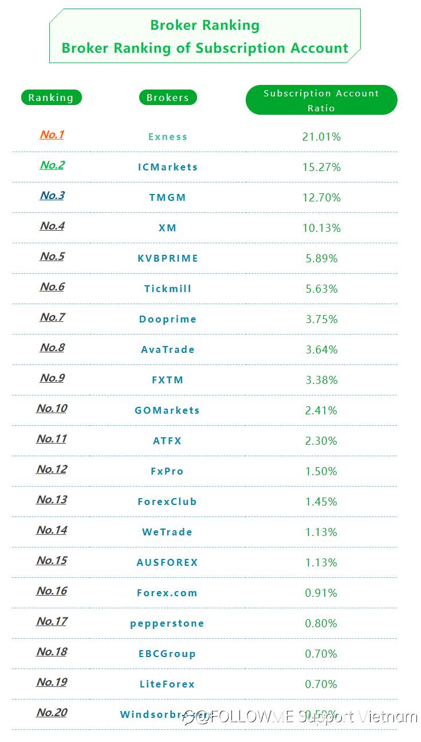Click the LiteForex broker name
Screen dimensions: 421x742
pos(167,684)
